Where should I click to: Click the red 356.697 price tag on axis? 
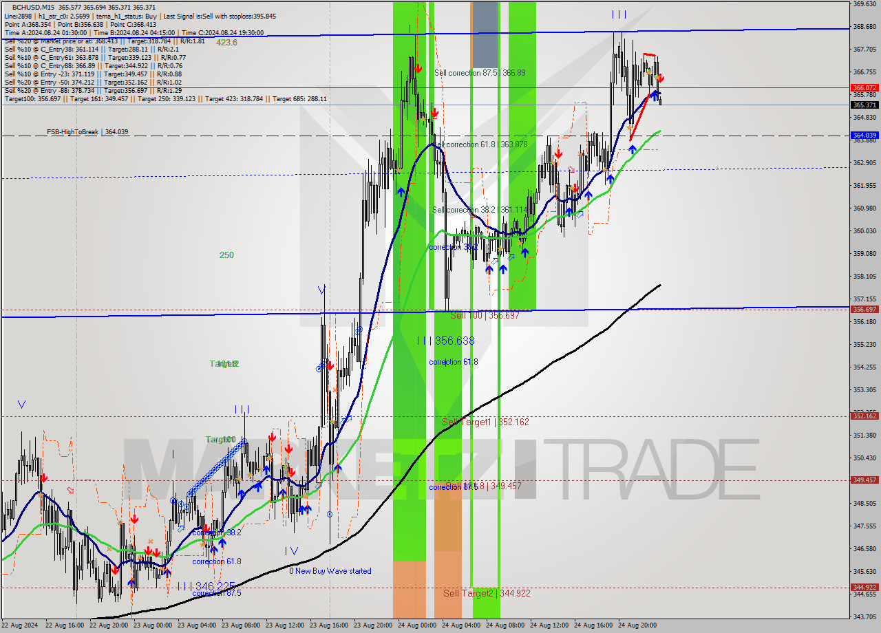tap(864, 310)
